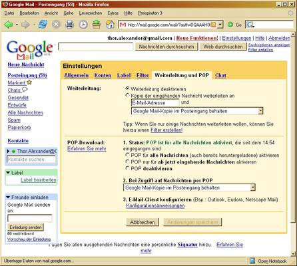Viewport: 297px width, 266px height.
Task: Click the green Back arrow in the toolbar
Action: [9, 25]
